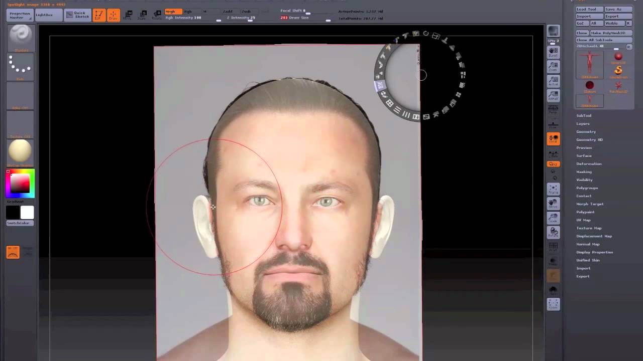
Task: Open the Standard brush thumbnail
Action: coord(21,37)
